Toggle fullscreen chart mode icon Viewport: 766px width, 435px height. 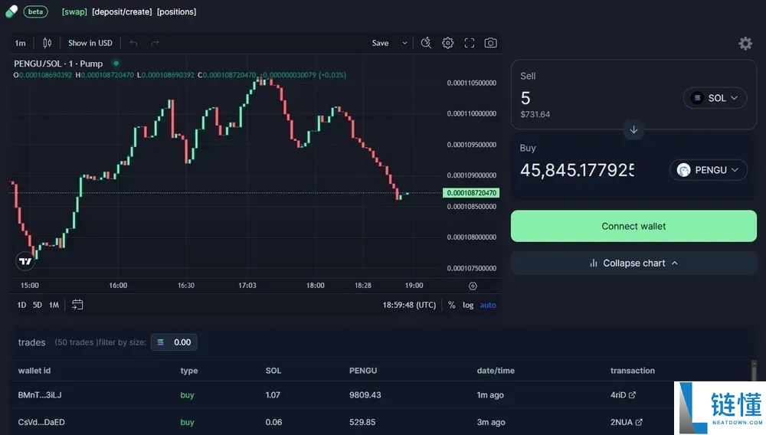pos(470,43)
